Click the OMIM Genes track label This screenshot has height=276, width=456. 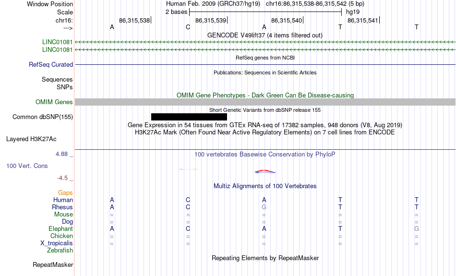tap(54, 102)
